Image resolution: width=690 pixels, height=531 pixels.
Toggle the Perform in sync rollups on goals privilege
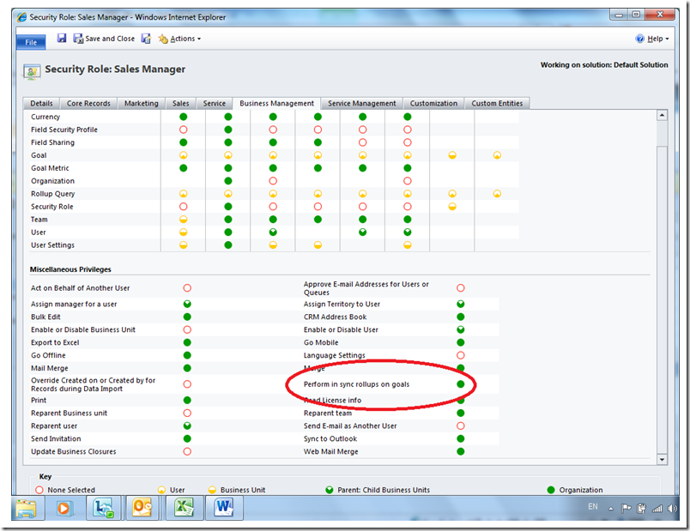[x=461, y=384]
